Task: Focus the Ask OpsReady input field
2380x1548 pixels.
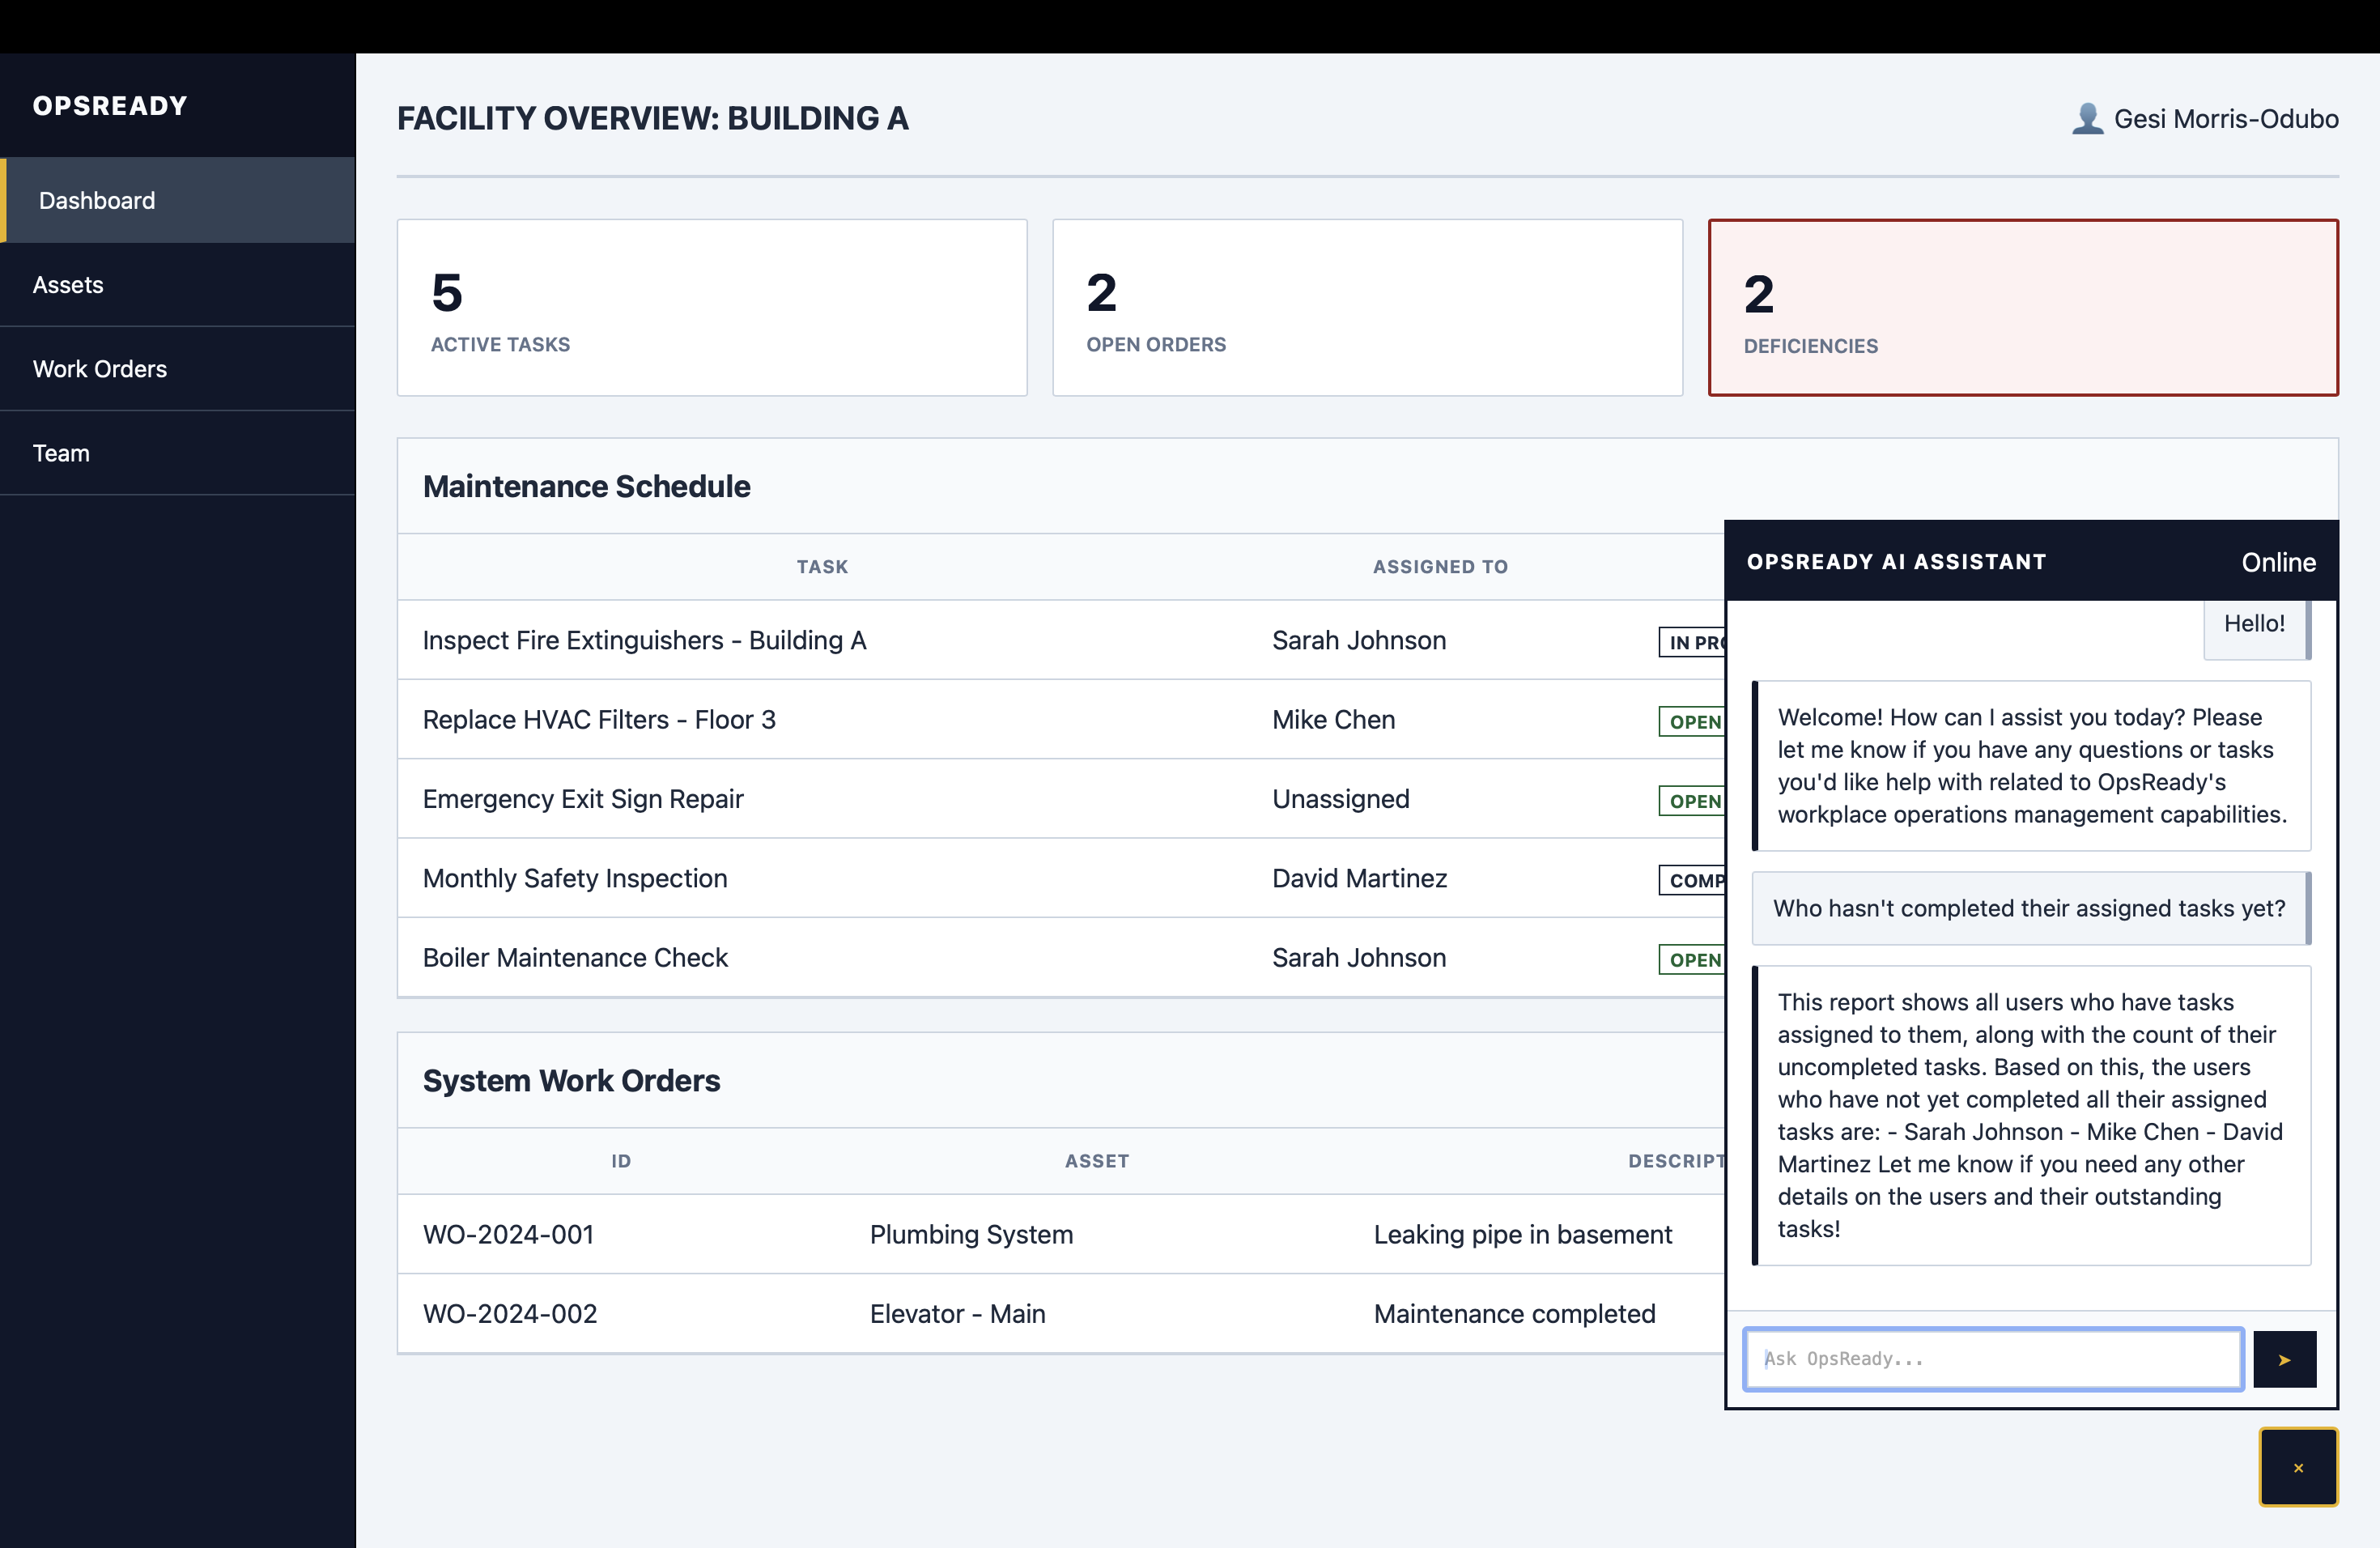Action: click(1992, 1359)
